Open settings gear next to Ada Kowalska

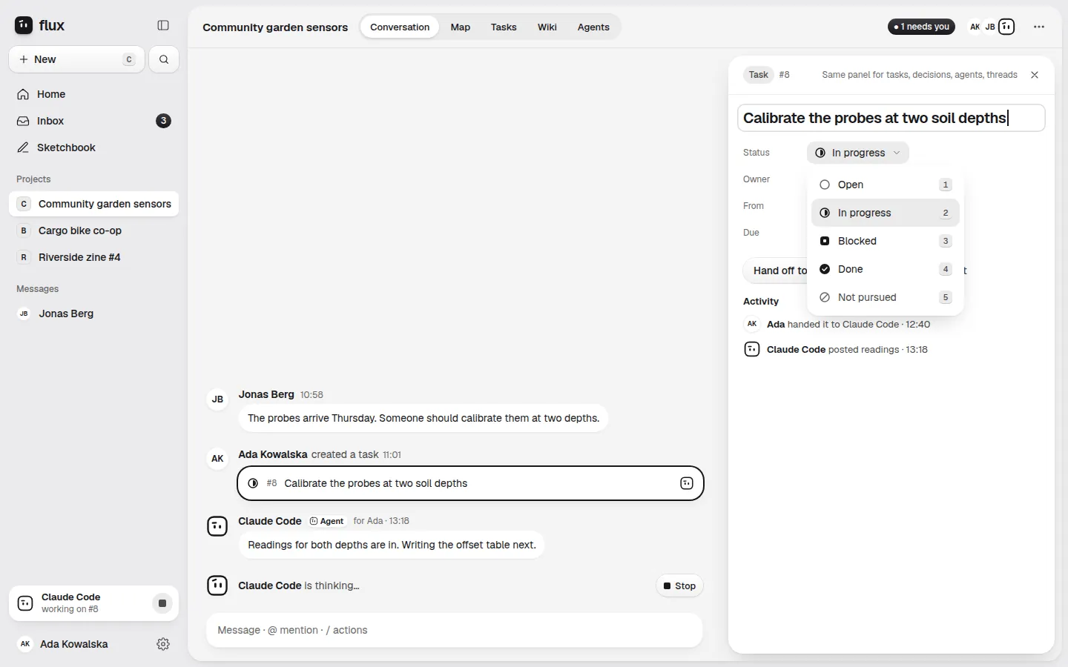(x=163, y=644)
